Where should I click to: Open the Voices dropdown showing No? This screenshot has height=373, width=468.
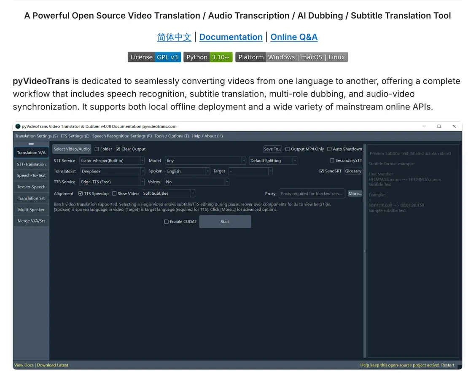[197, 182]
